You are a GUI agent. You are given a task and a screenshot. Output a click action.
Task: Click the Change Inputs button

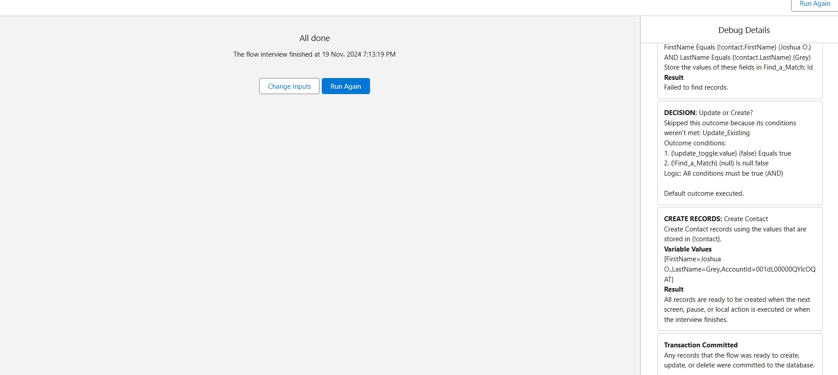(x=289, y=86)
